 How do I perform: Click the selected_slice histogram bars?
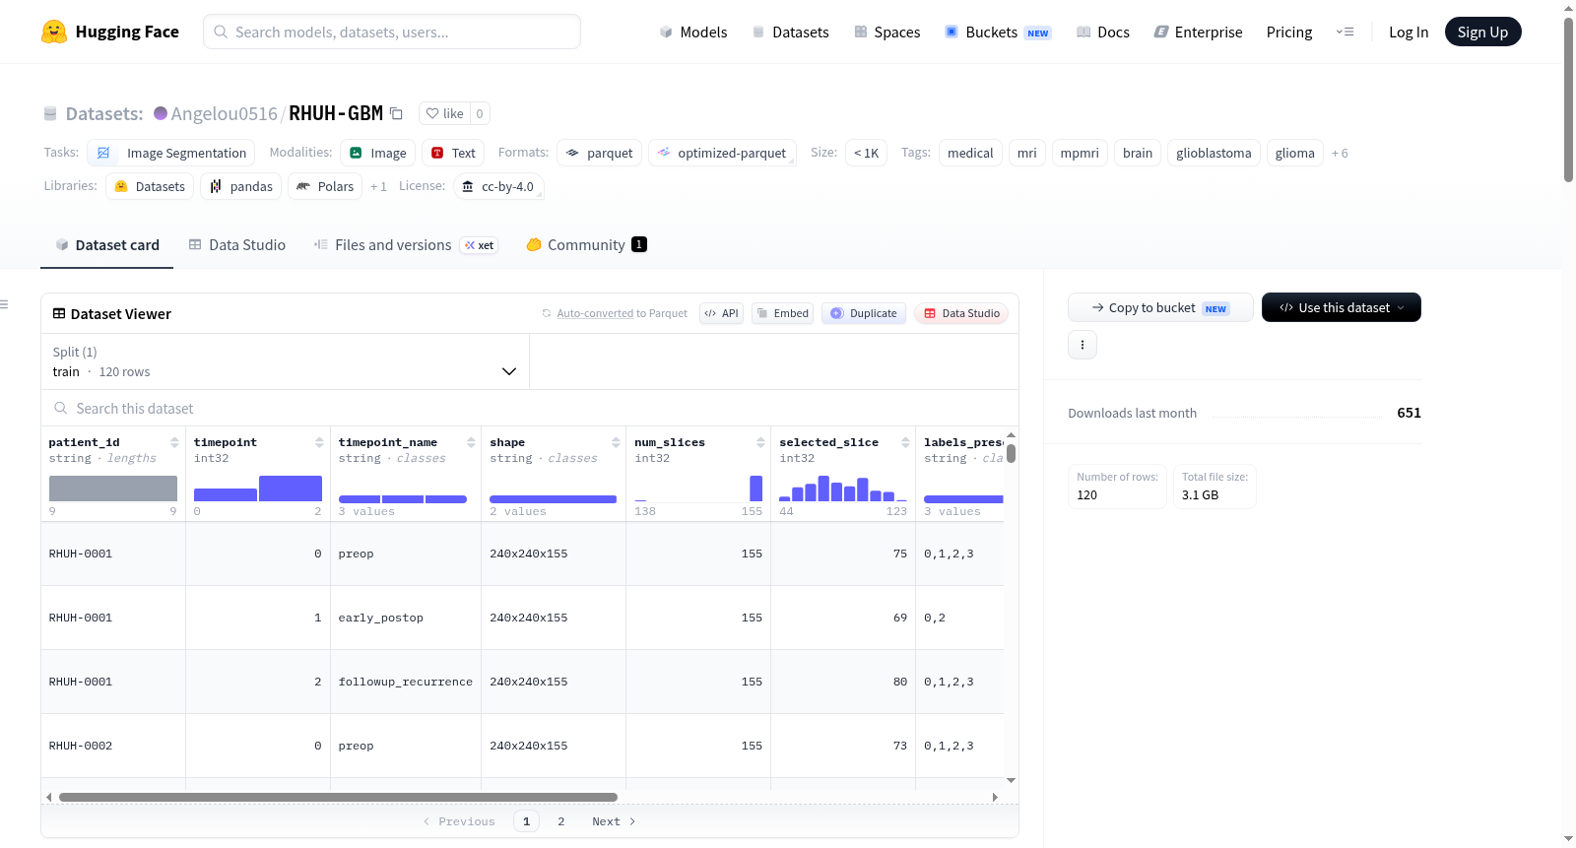(x=843, y=489)
